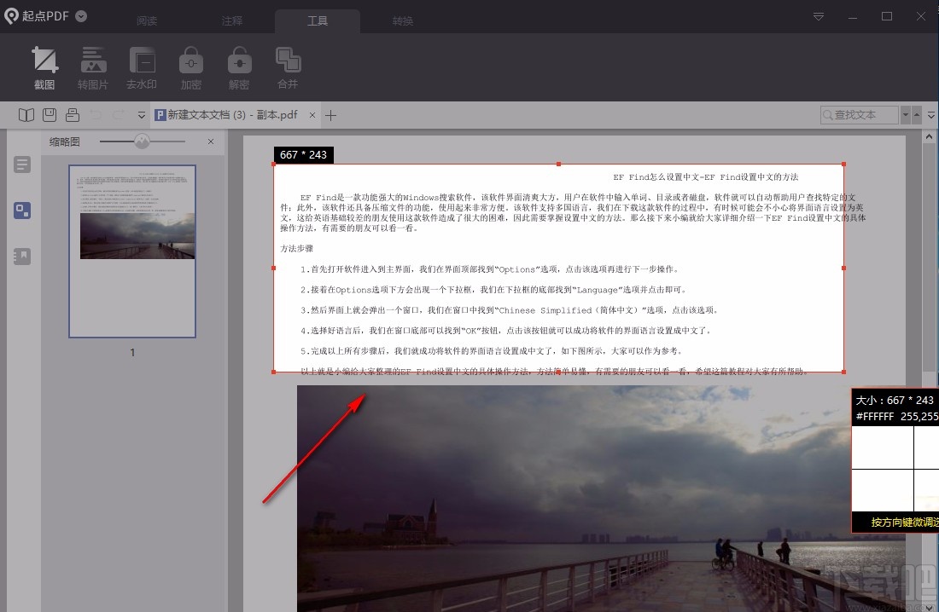
Task: Click the top-middle selection resize handle
Action: point(559,164)
